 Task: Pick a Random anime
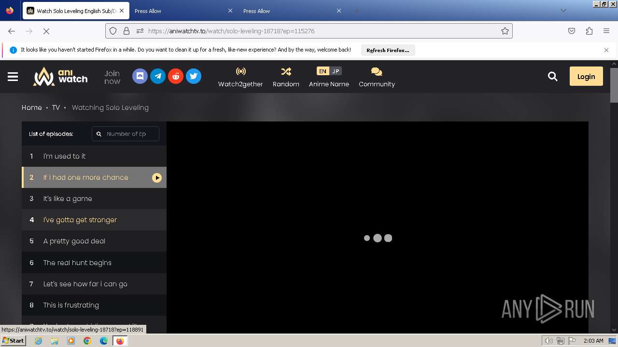point(286,77)
